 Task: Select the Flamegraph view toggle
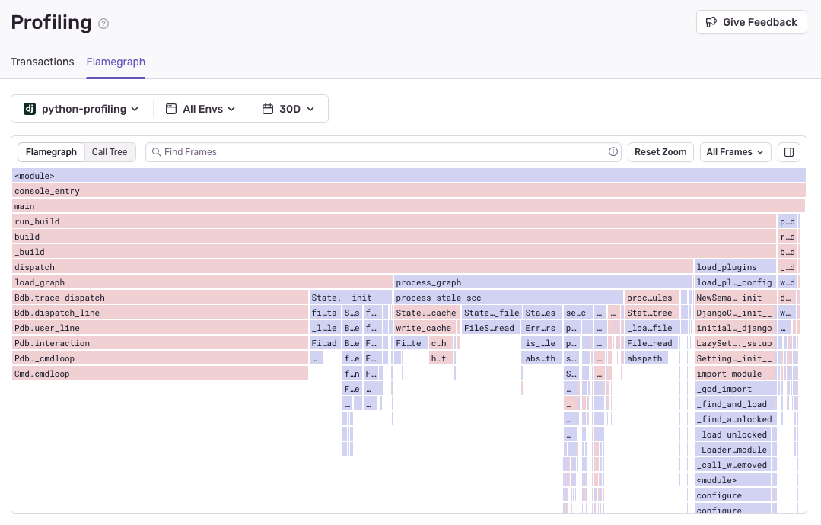tap(51, 152)
